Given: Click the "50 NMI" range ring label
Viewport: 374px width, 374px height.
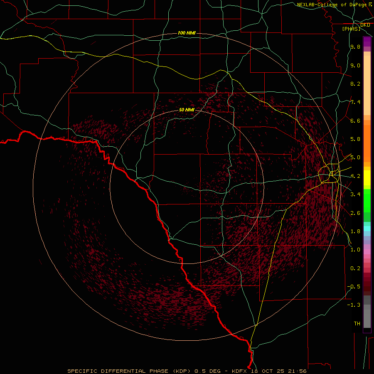Looking at the screenshot, I should point(187,110).
